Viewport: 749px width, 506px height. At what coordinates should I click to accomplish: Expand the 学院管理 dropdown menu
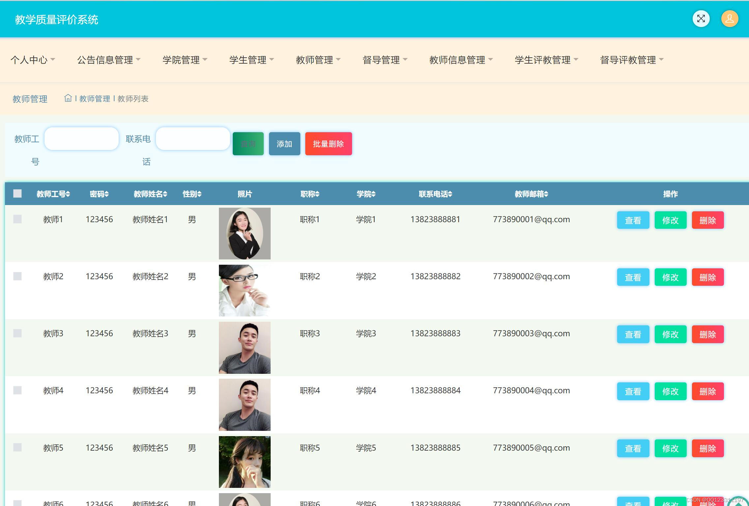(185, 60)
